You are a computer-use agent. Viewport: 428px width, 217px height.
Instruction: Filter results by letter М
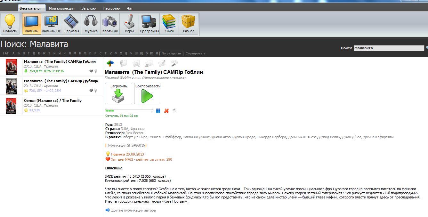[75, 53]
